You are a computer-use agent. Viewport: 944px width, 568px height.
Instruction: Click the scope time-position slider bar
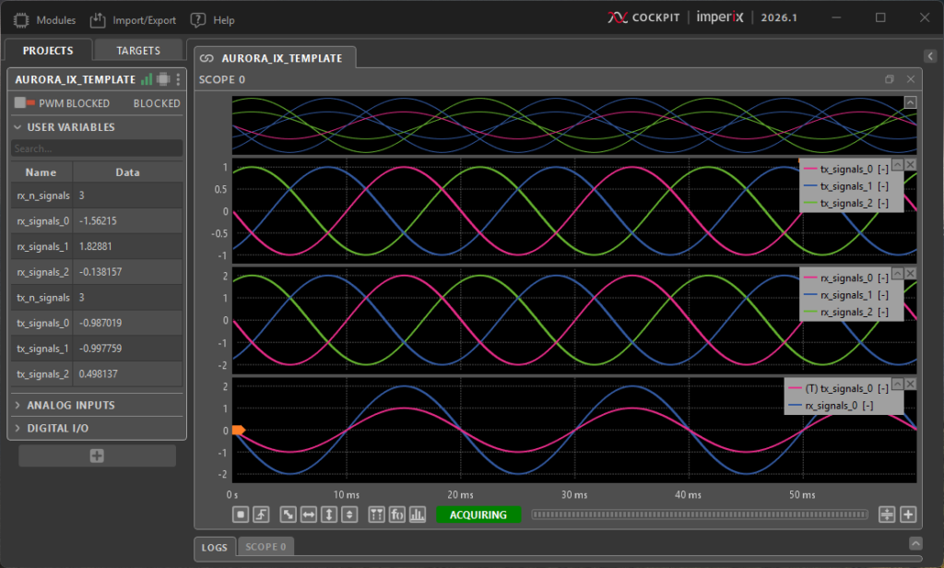700,515
